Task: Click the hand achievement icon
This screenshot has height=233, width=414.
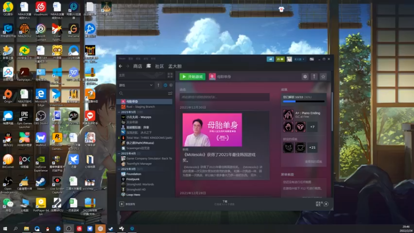Action: [288, 127]
